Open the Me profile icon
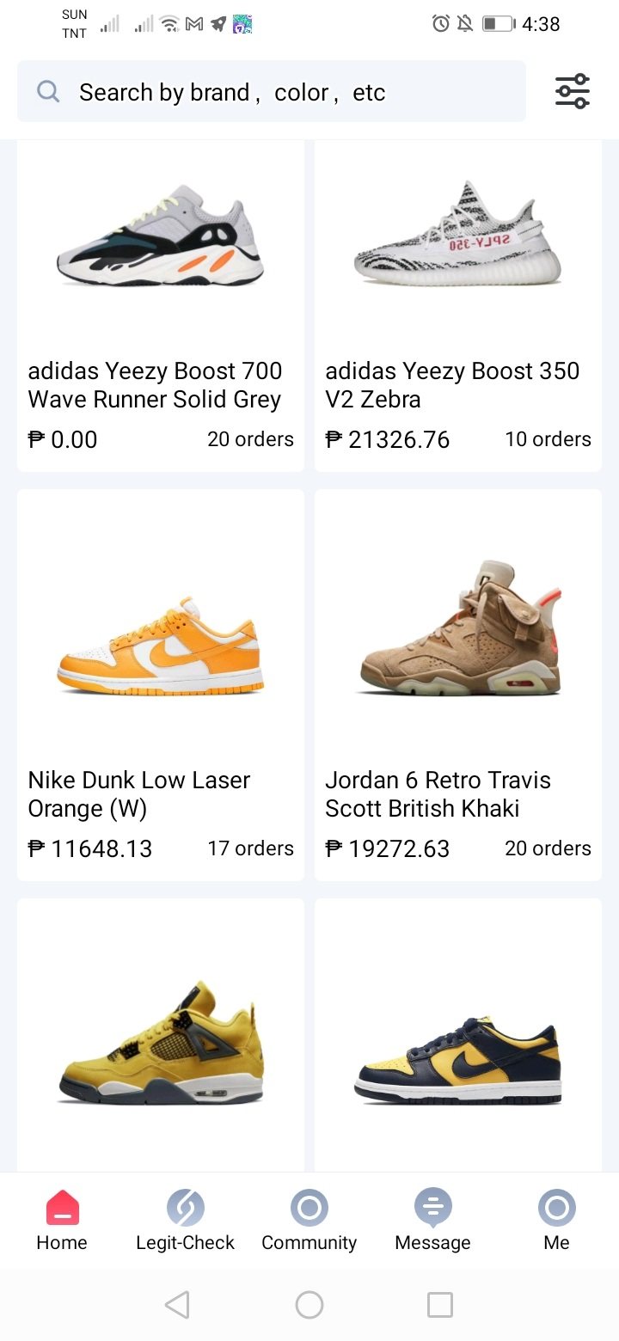Viewport: 619px width, 1341px height. [x=556, y=1207]
